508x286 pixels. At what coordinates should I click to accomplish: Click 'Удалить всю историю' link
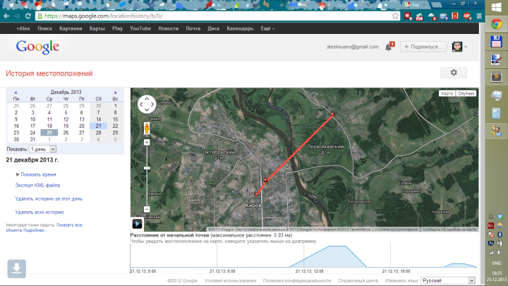(40, 212)
